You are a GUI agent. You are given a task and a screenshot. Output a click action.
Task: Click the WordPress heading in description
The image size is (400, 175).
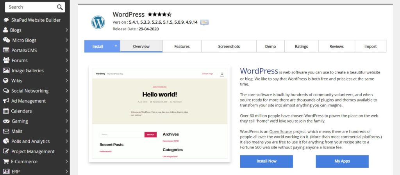point(259,71)
